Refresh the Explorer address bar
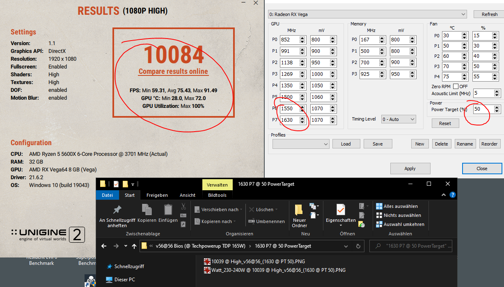Image resolution: width=504 pixels, height=287 pixels. [x=358, y=246]
